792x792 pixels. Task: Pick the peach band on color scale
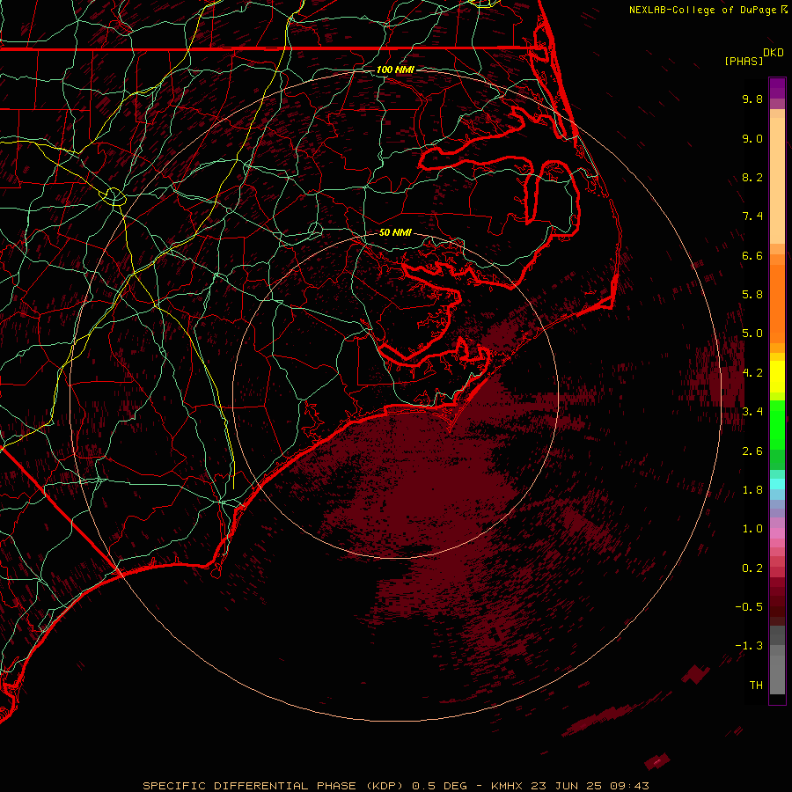click(x=777, y=180)
